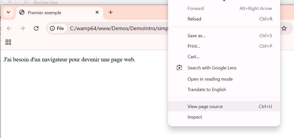
Task: Choose Translate to English
Action: [x=224, y=90]
